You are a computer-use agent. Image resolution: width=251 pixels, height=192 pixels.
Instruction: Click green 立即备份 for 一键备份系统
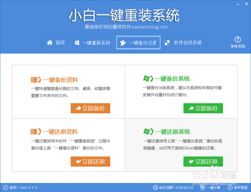pos(203,108)
